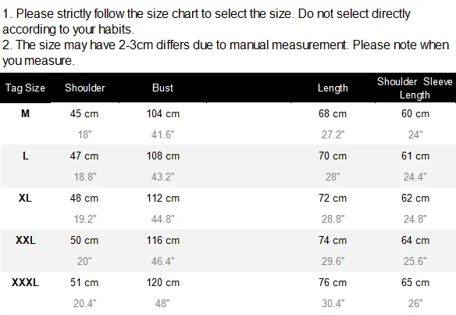
Task: Click the Bust column header
Action: pos(162,88)
